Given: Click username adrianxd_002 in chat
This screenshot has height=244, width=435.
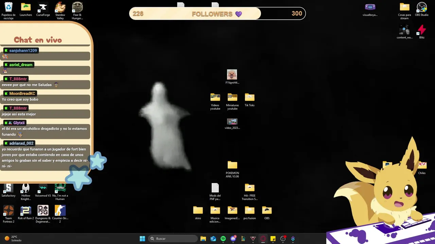Looking at the screenshot, I should (21, 143).
